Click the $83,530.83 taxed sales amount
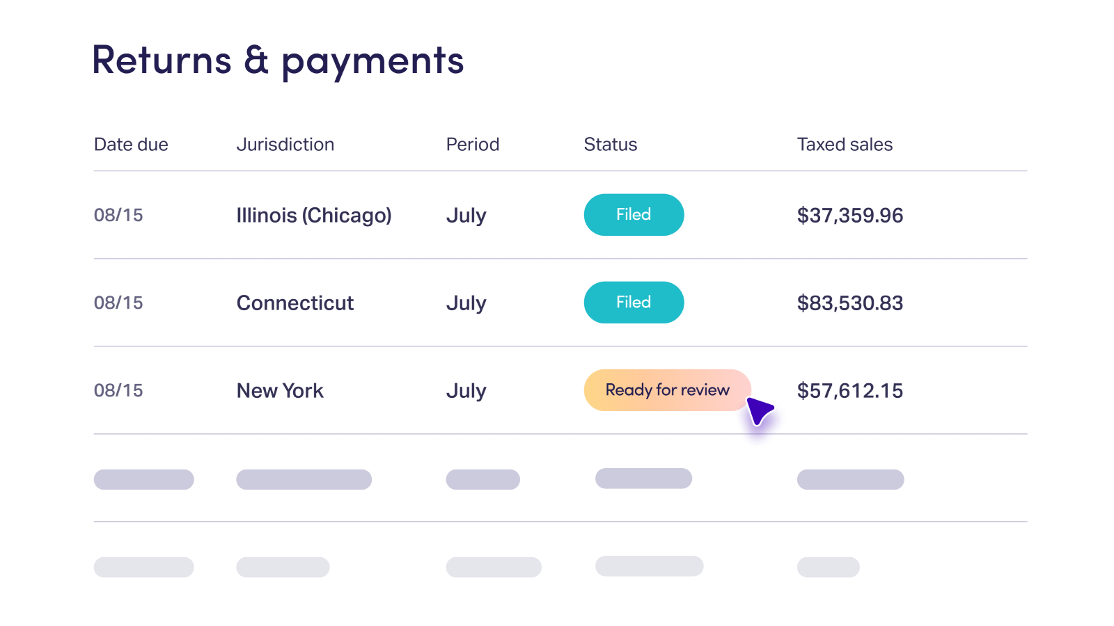This screenshot has width=1114, height=626. click(x=850, y=303)
